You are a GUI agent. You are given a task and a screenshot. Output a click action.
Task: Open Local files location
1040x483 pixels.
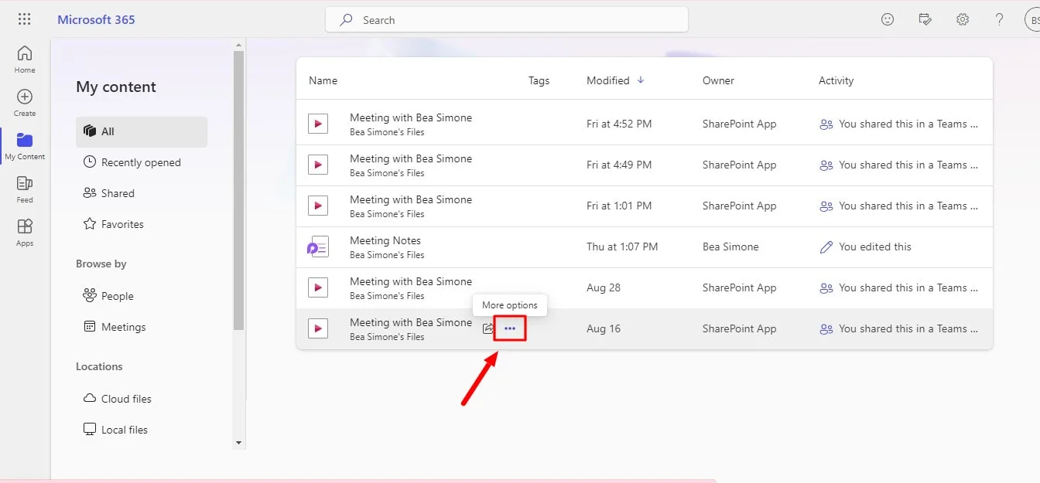point(142,430)
